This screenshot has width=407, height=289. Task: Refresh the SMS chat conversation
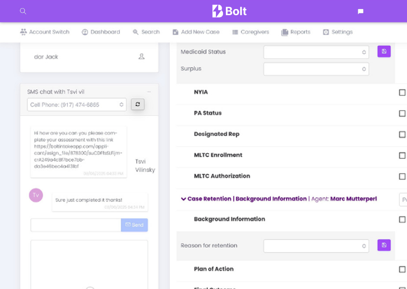137,104
